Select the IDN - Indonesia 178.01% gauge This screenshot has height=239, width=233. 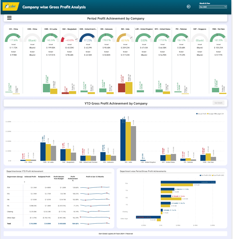(x=106, y=38)
